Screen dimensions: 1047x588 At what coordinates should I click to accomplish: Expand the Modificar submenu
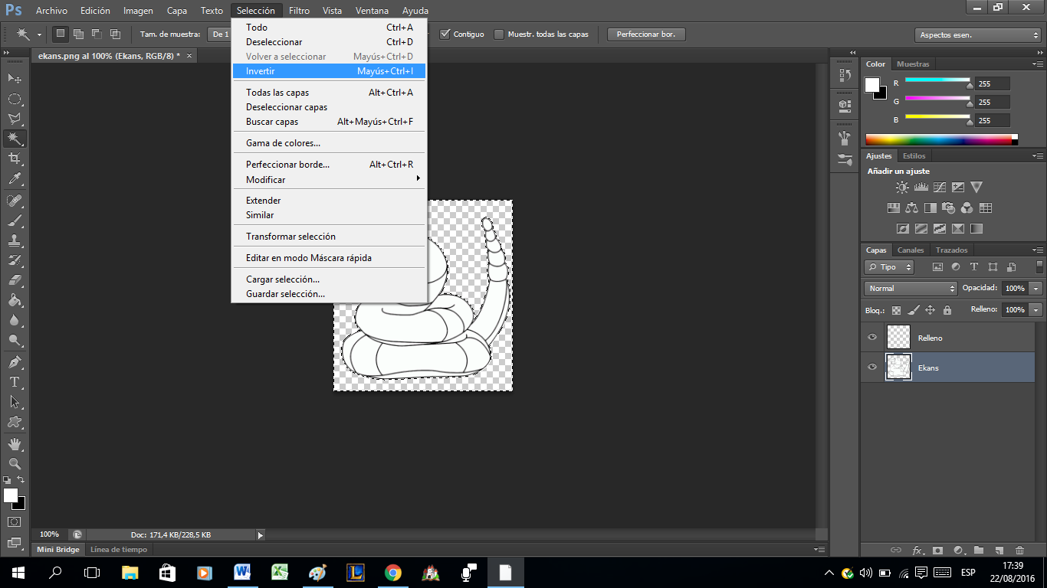click(x=329, y=179)
